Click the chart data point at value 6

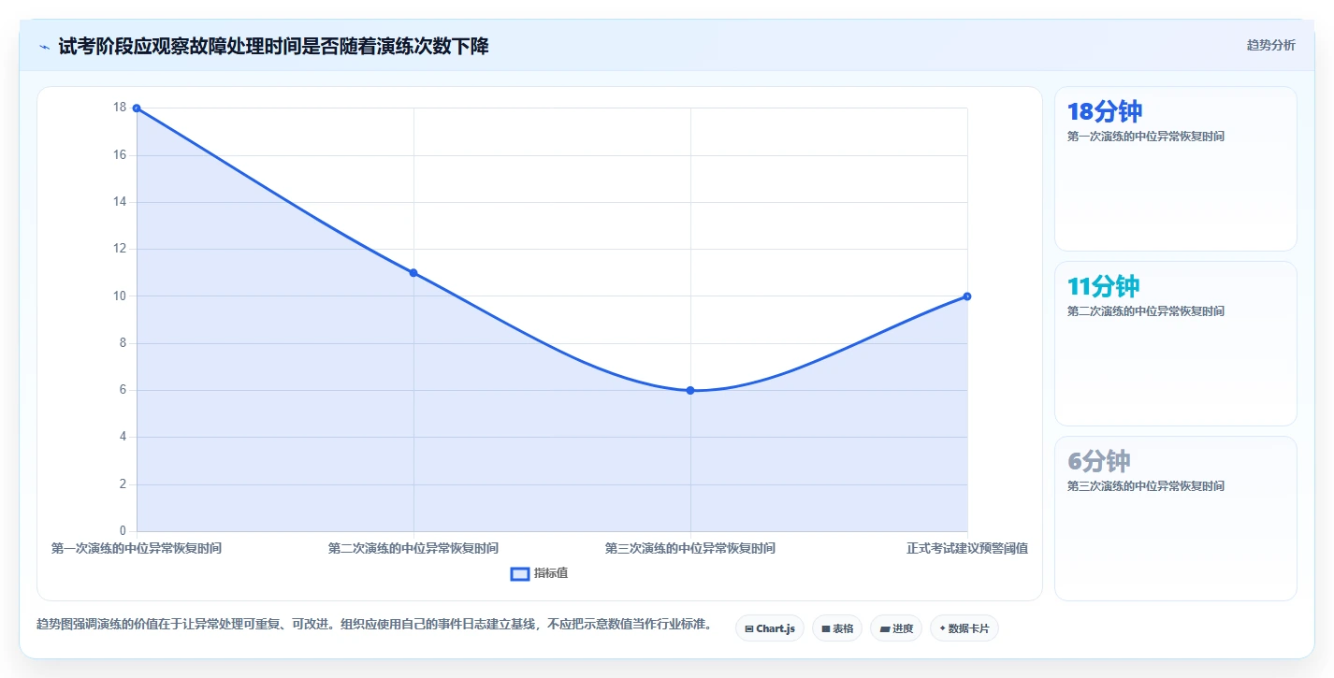(690, 390)
